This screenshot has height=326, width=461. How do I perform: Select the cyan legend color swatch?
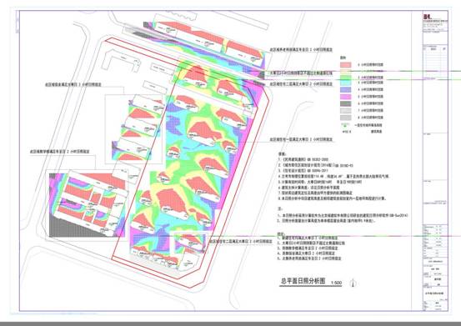pyautogui.click(x=346, y=83)
